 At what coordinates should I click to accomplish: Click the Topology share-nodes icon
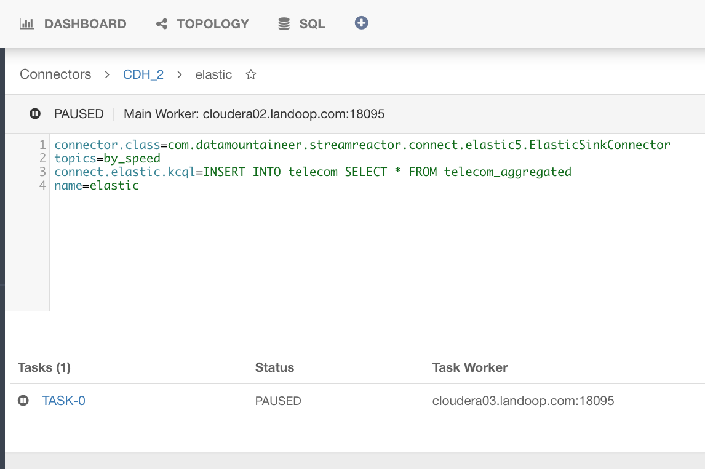click(x=162, y=24)
